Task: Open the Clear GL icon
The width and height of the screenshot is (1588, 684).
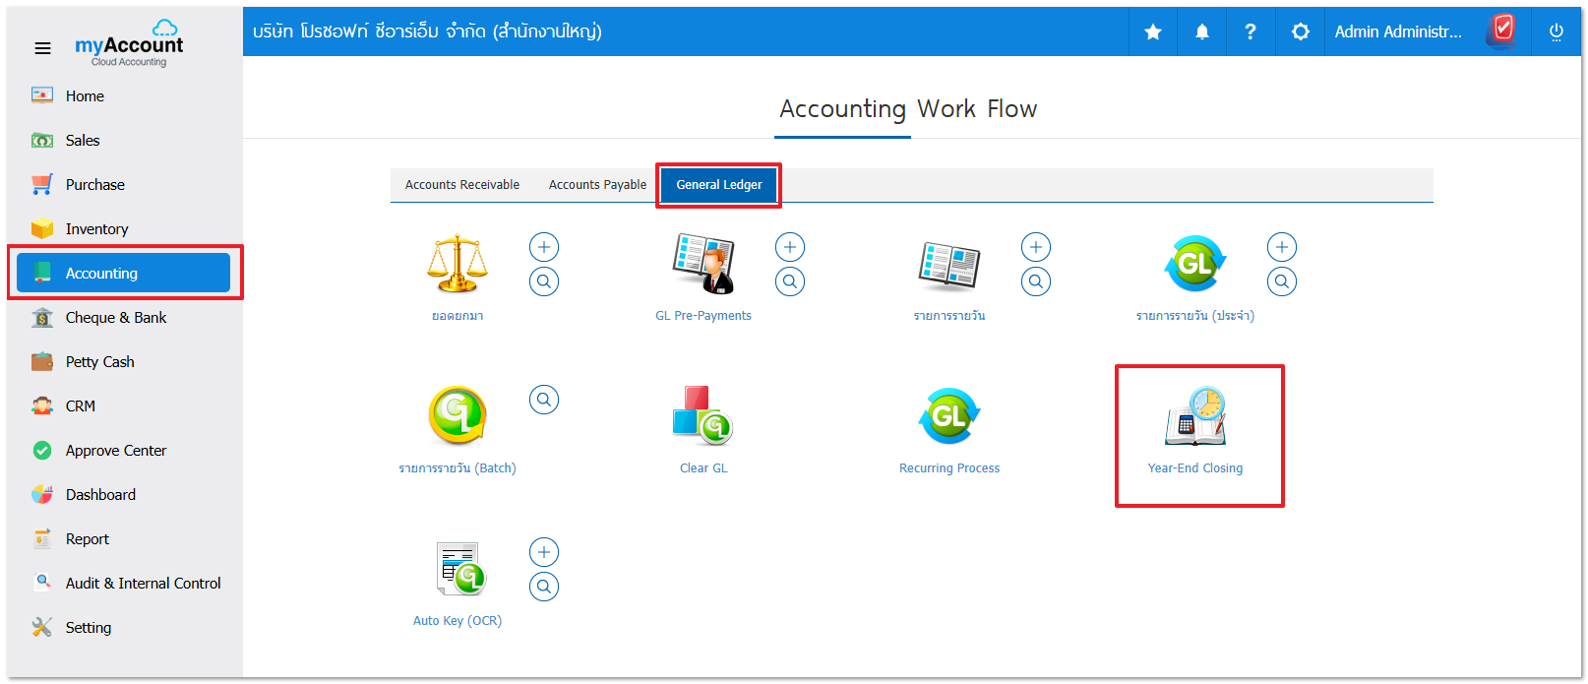Action: (702, 415)
